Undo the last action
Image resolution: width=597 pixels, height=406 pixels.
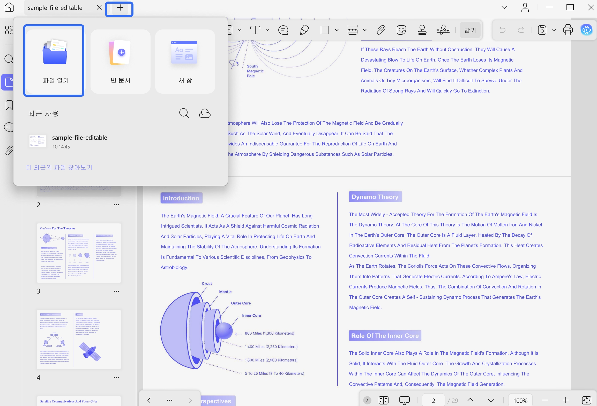[x=502, y=30]
